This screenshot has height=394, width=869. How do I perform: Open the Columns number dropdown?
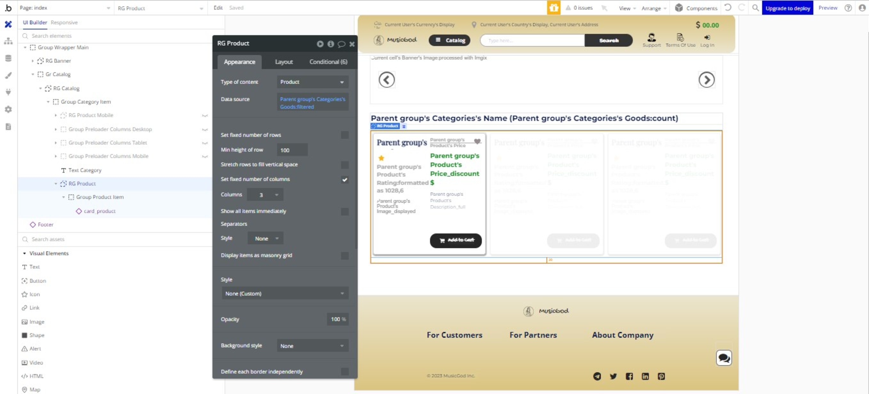click(265, 195)
